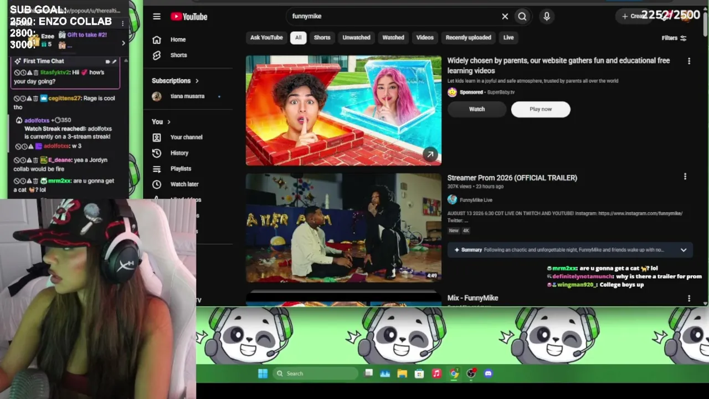Open Streamer Prom 2026 (OFFICIAL TRAILER) title
The image size is (709, 399).
tap(512, 178)
